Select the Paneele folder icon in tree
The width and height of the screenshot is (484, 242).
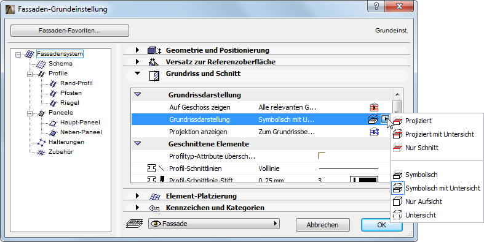pyautogui.click(x=41, y=113)
